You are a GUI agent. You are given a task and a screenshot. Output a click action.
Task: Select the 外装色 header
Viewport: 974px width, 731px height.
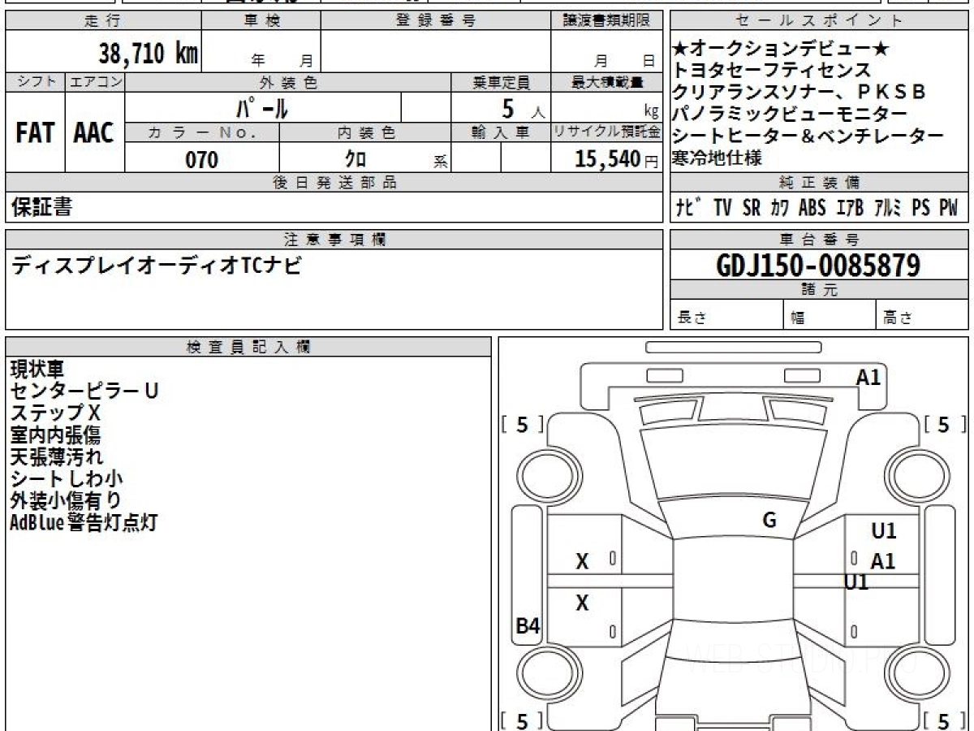[x=288, y=82]
